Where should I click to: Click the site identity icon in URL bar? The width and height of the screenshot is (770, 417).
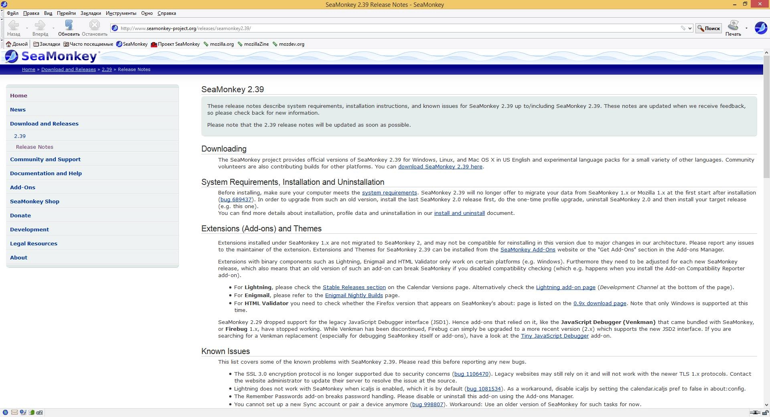(115, 28)
